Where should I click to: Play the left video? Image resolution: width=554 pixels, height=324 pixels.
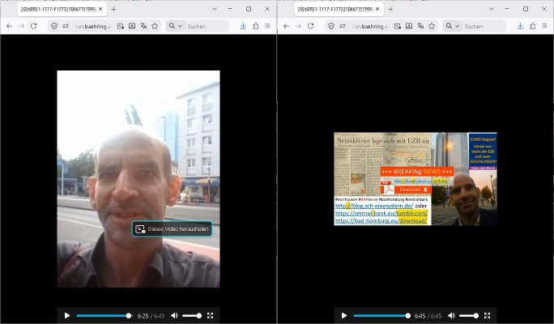tap(66, 316)
